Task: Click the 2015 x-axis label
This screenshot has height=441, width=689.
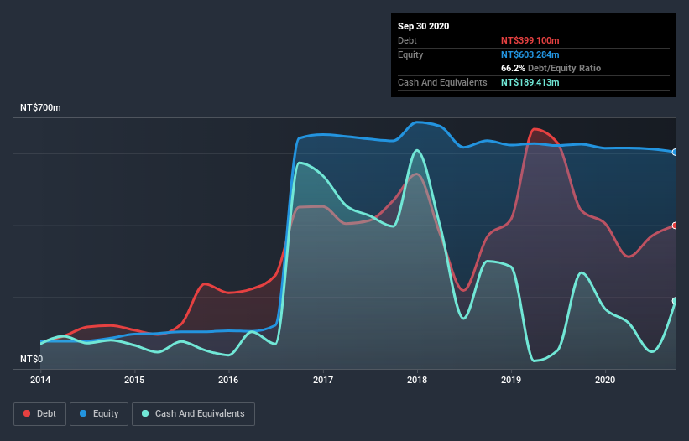Action: 134,380
